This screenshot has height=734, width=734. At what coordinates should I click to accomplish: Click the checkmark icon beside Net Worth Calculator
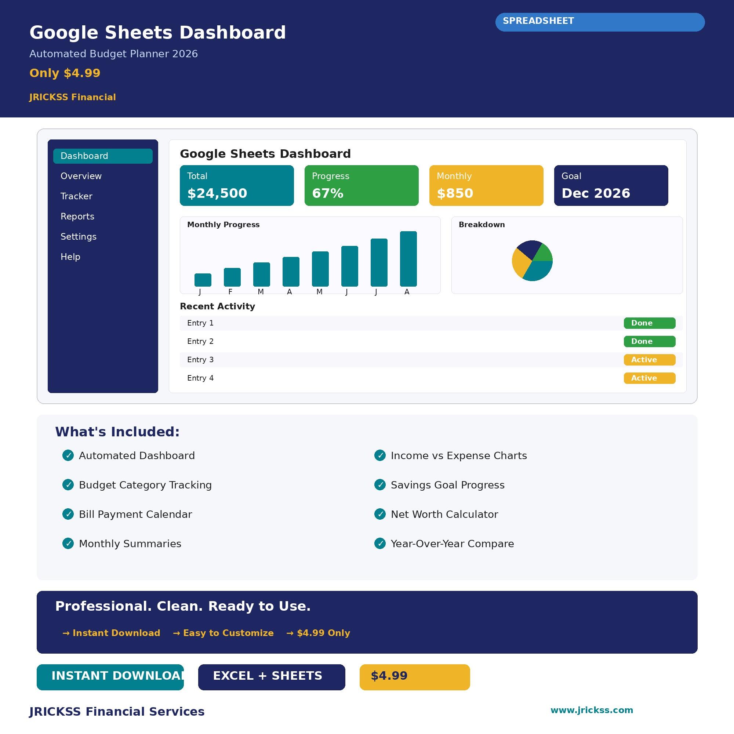pos(380,514)
